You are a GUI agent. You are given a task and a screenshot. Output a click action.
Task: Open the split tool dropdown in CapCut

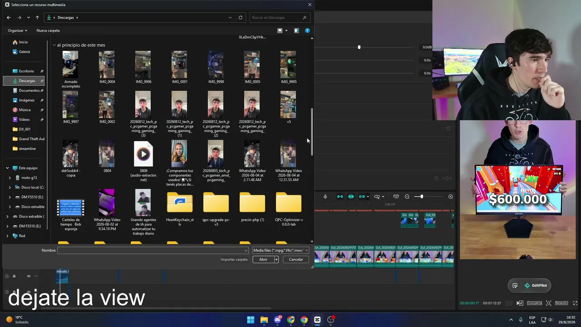point(383,197)
